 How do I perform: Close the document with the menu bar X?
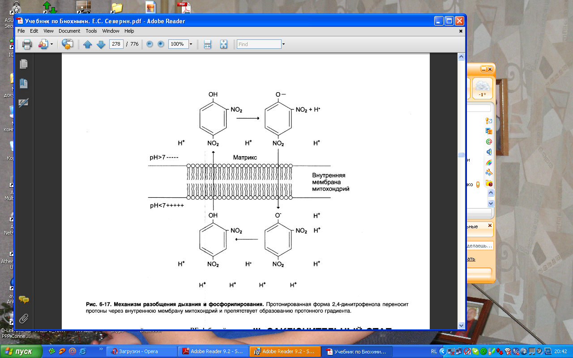[x=461, y=31]
